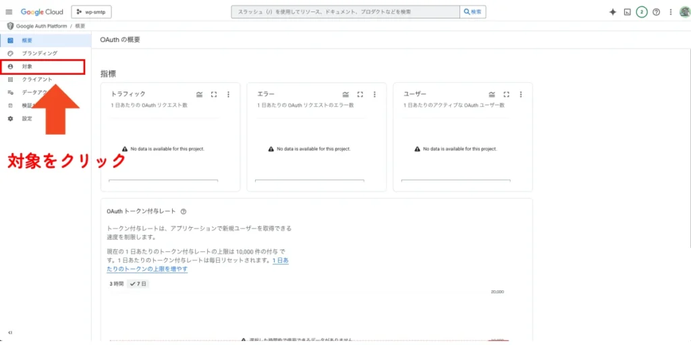This screenshot has height=345, width=691.
Task: Focus the resource search input field
Action: point(344,12)
